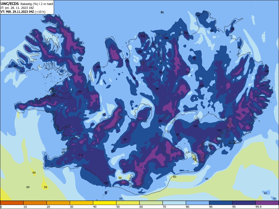Click the '(+10 h)' forecast offset text
Image resolution: width=279 pixels, height=209 pixels.
[40, 12]
